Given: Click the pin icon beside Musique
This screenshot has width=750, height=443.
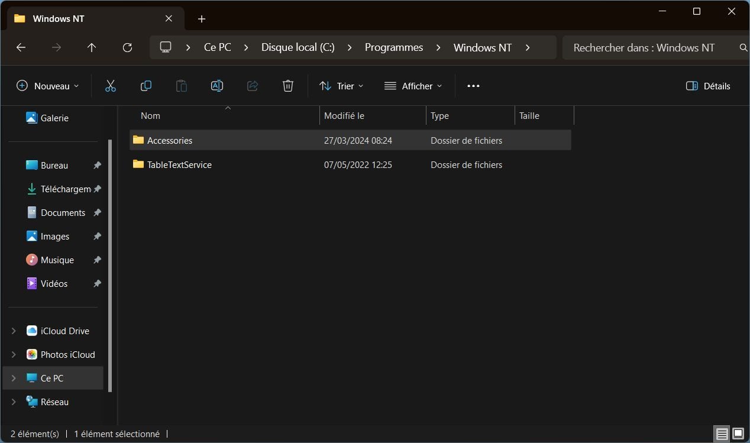Looking at the screenshot, I should point(97,260).
